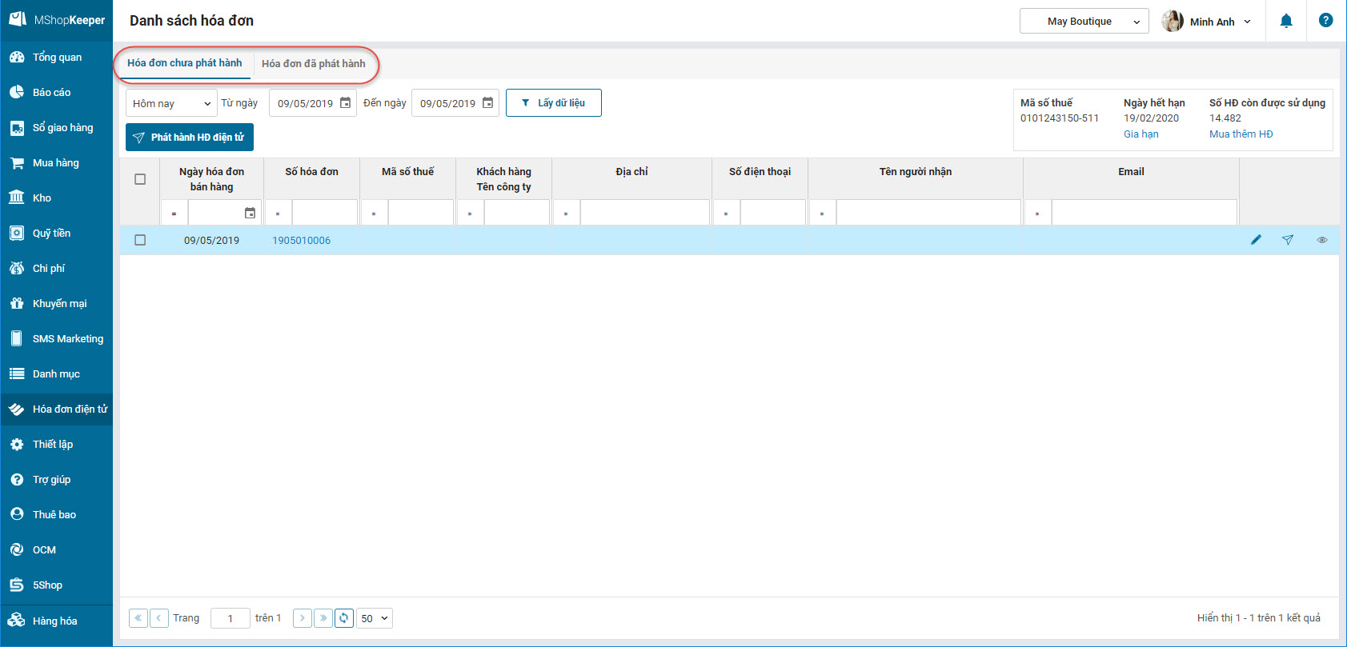The height and width of the screenshot is (647, 1347).
Task: Click the Đến ngày date field
Action: [455, 103]
